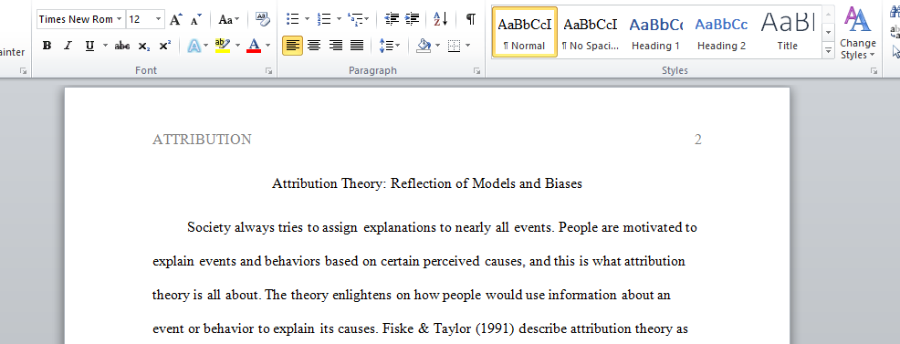Open Change Case dropdown

(228, 19)
